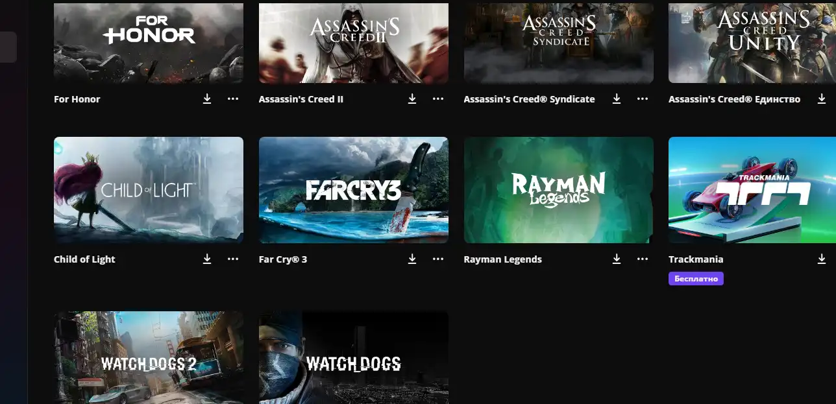Download Far Cry 3 via its download icon

[412, 259]
